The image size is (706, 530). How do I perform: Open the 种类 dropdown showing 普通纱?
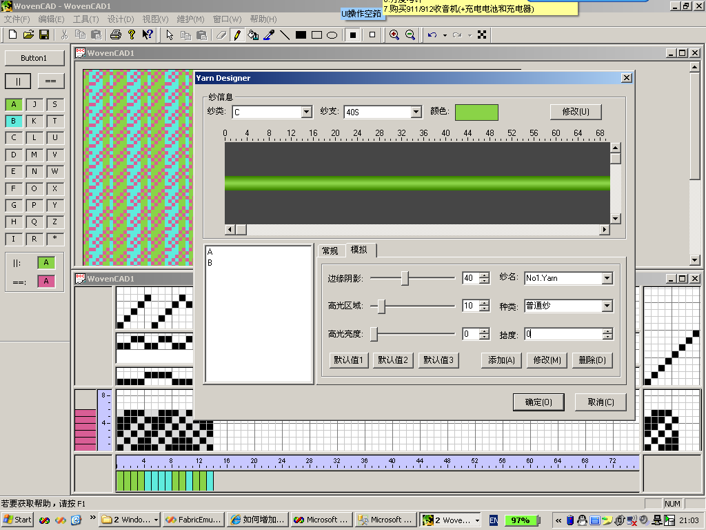click(607, 306)
